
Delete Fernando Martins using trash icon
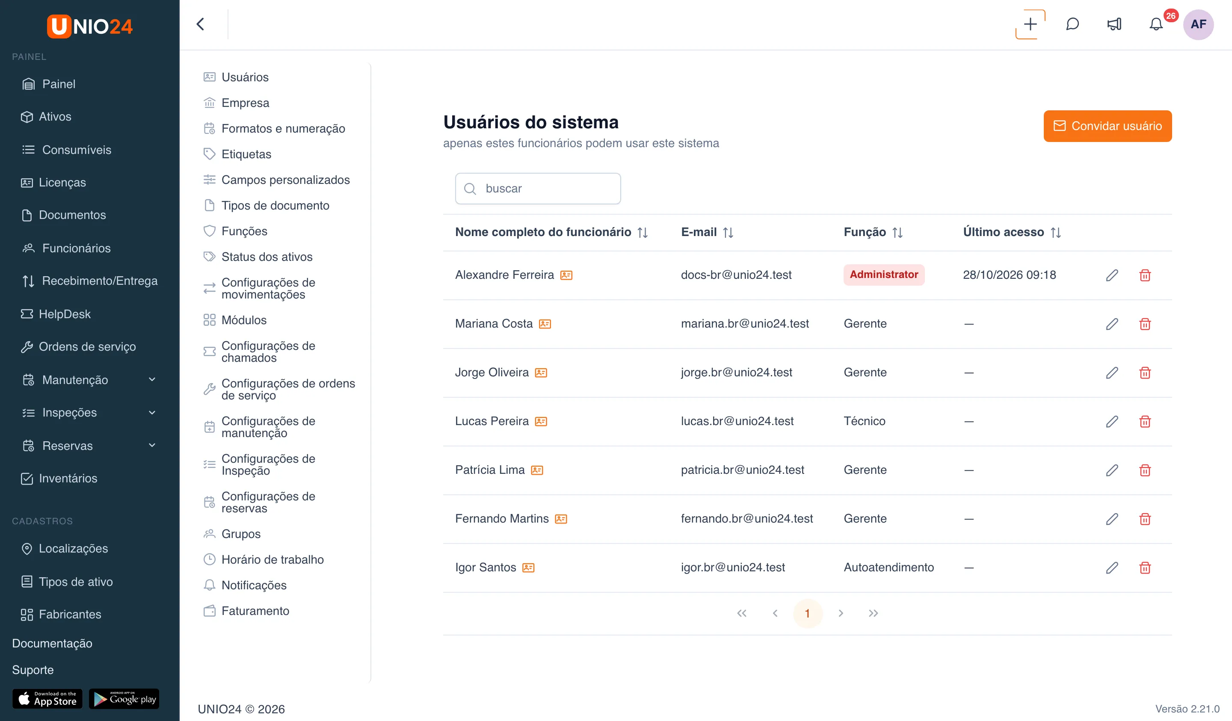coord(1144,519)
